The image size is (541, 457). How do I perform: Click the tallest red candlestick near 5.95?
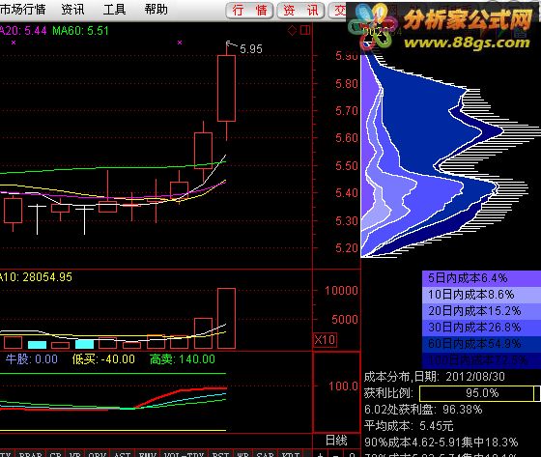point(226,88)
